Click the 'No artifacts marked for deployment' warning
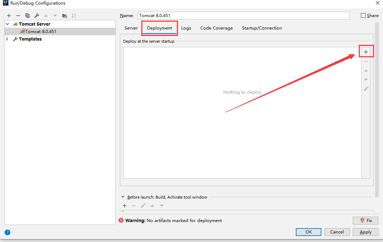 (184, 221)
